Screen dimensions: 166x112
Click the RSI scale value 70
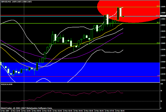click(x=161, y=91)
